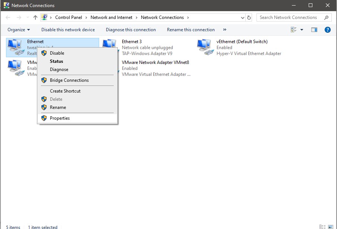Select the VMware adapter icon in second row
Screen dimensions: 337x229
(x=16, y=68)
